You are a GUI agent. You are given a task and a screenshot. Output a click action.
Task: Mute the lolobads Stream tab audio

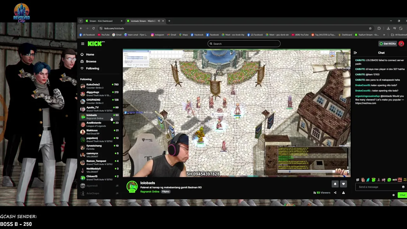[159, 21]
